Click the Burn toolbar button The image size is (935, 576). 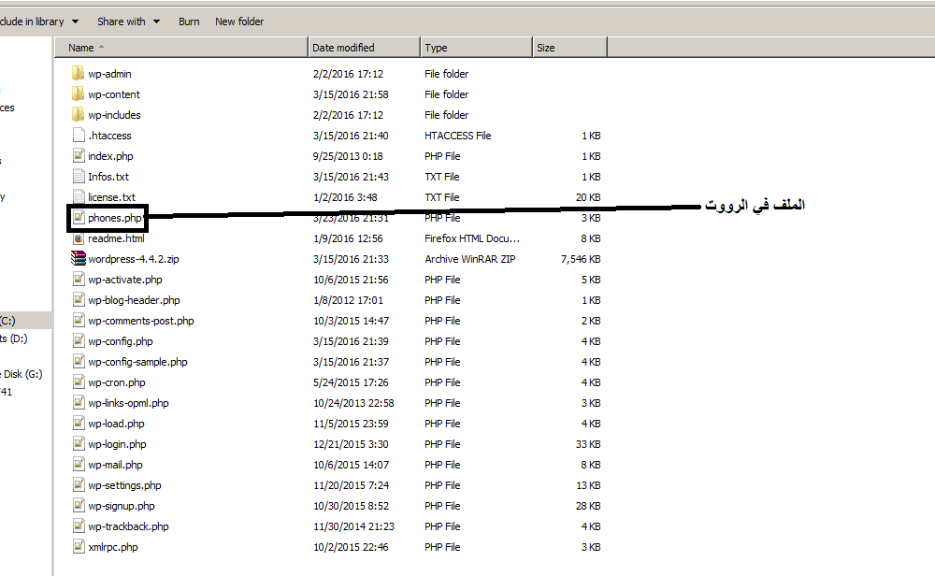pos(189,22)
